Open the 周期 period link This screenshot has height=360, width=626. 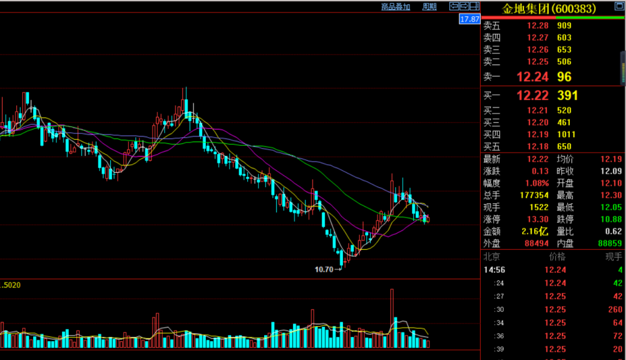tap(429, 7)
